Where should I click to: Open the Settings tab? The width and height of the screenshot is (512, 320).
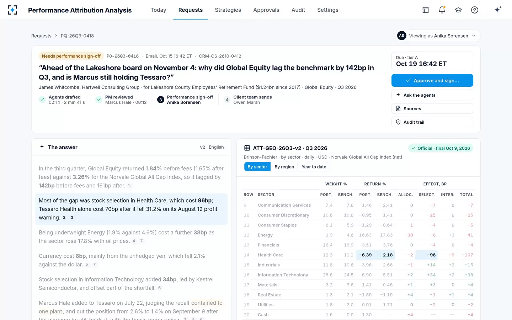pos(328,10)
